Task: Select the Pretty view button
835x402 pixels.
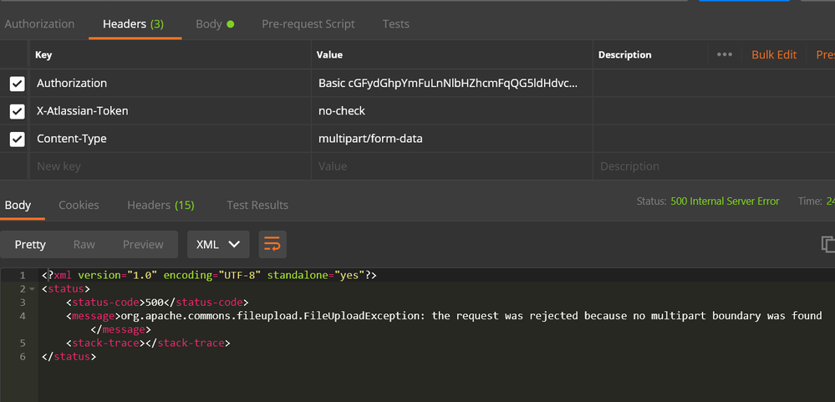Action: click(x=30, y=244)
